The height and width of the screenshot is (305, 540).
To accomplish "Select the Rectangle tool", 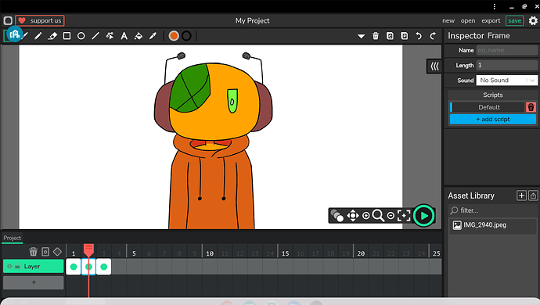I will tap(67, 36).
